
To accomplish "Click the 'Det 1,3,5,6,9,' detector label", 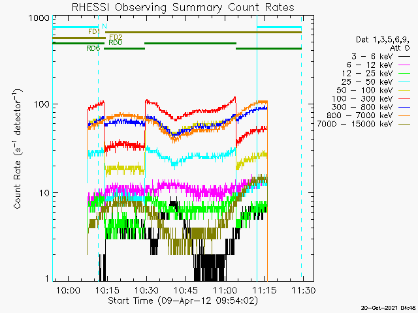I will (x=383, y=40).
